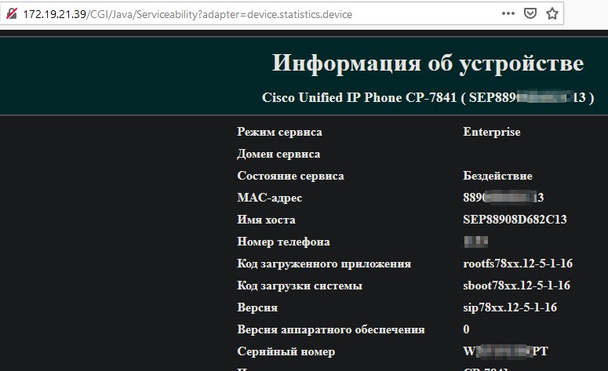Select the 'Состояние сервиса' label

290,176
